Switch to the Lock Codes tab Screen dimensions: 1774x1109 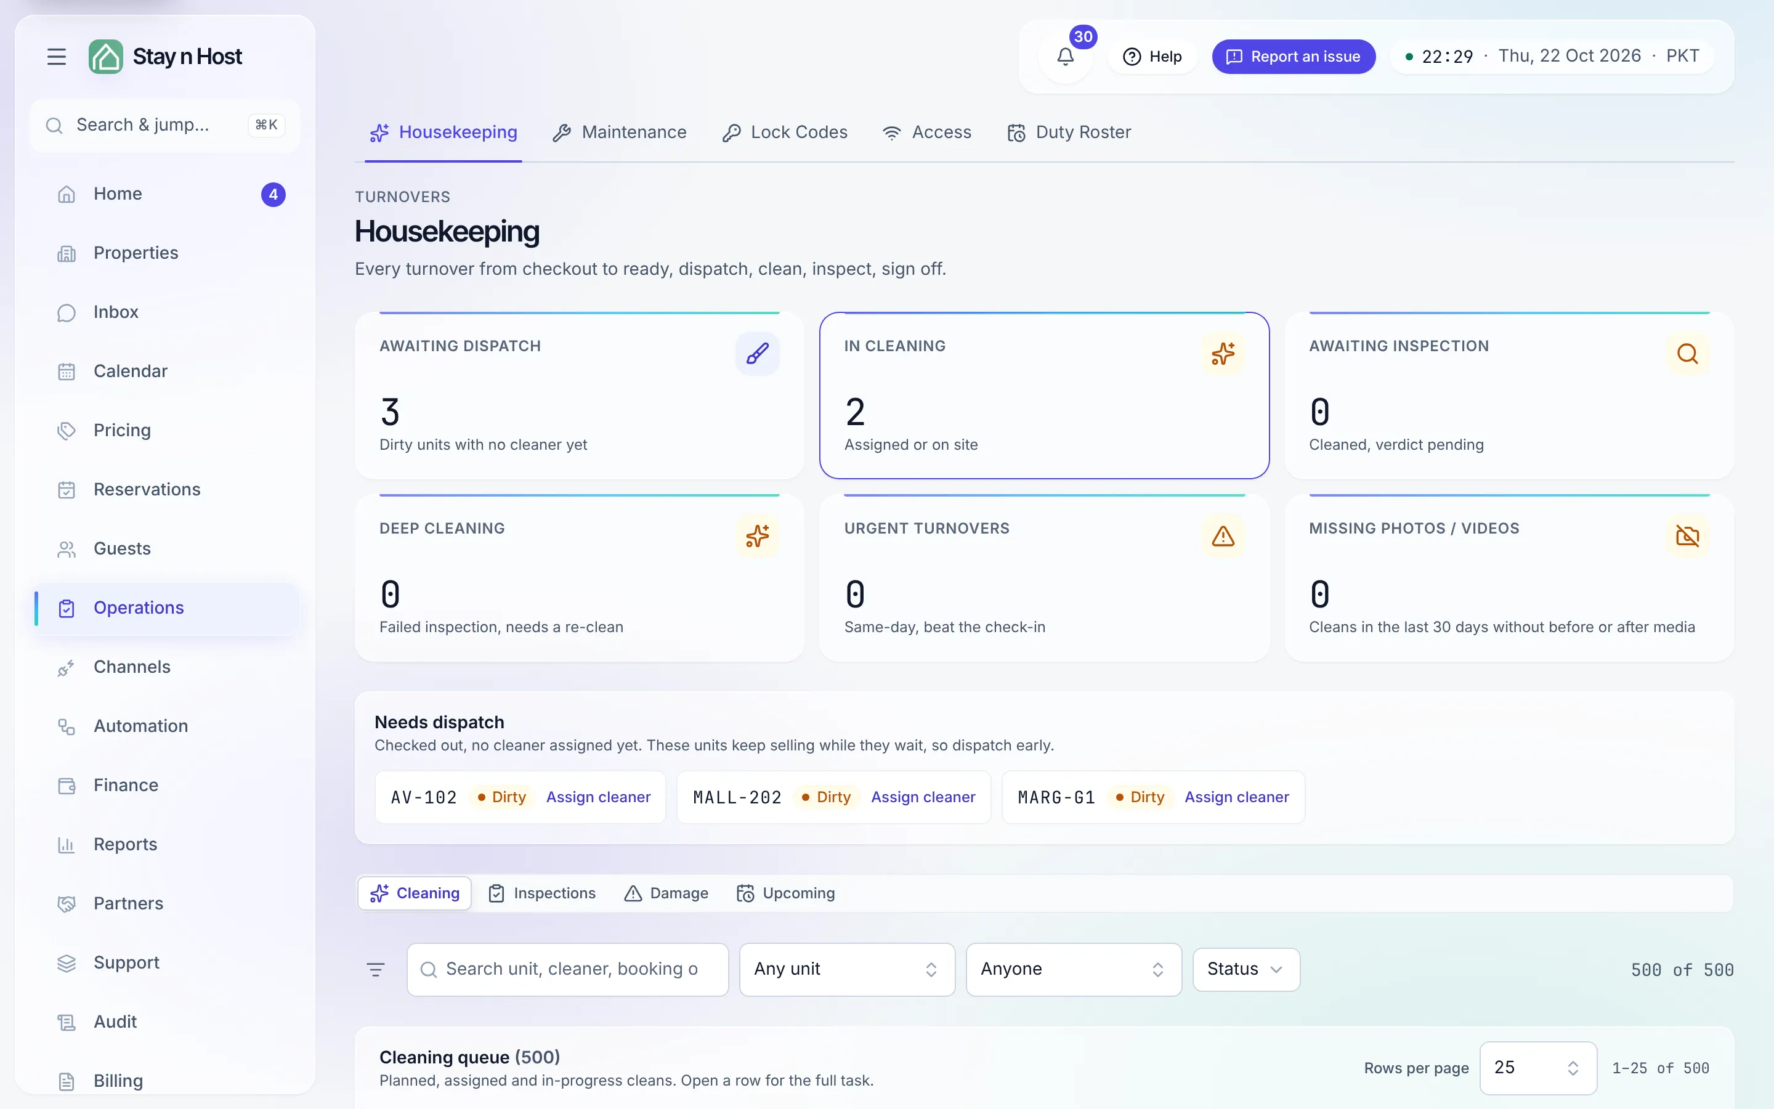tap(785, 132)
